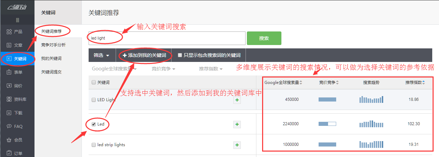This screenshot has height=157, width=439.
Task: Click green plus beside led strip lights
Action: click(237, 145)
